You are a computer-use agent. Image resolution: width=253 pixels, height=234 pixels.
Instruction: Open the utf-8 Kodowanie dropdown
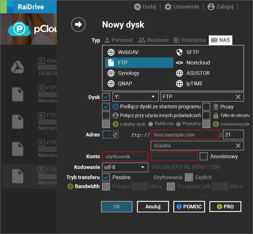(125, 167)
